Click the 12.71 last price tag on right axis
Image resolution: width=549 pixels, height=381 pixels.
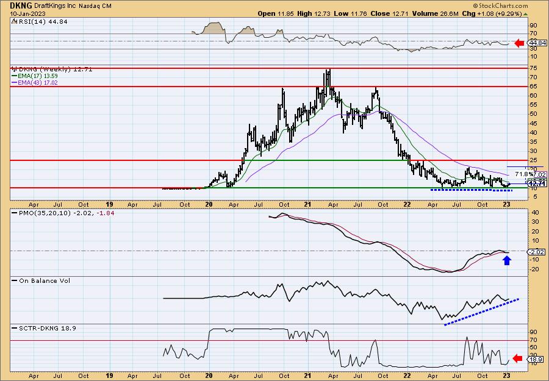click(x=537, y=183)
